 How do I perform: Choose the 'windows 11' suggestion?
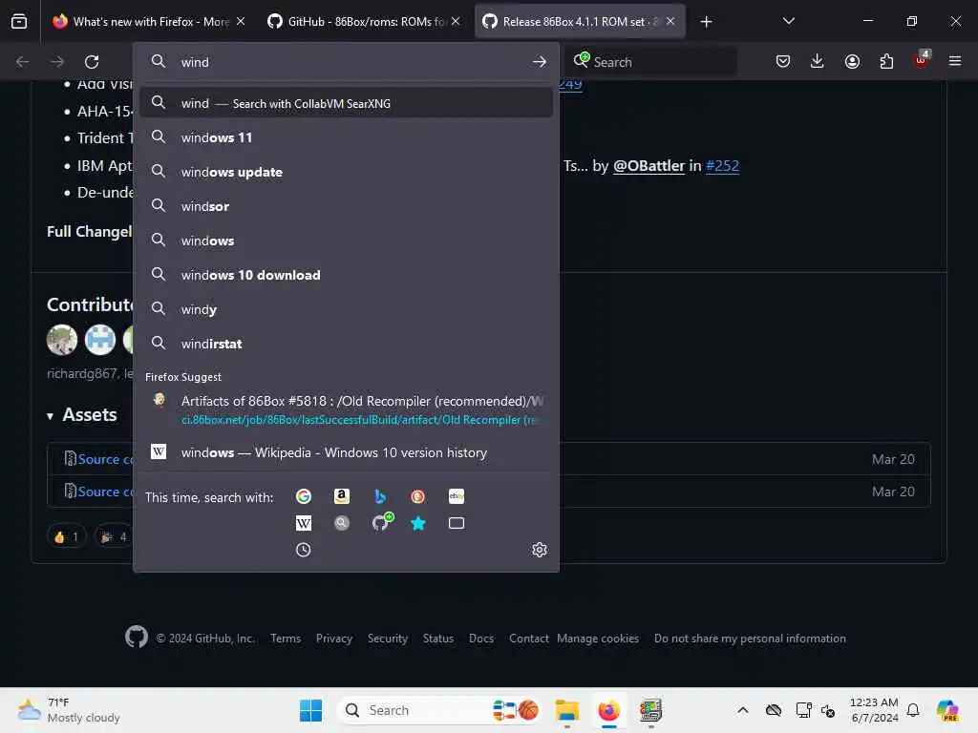click(x=346, y=137)
